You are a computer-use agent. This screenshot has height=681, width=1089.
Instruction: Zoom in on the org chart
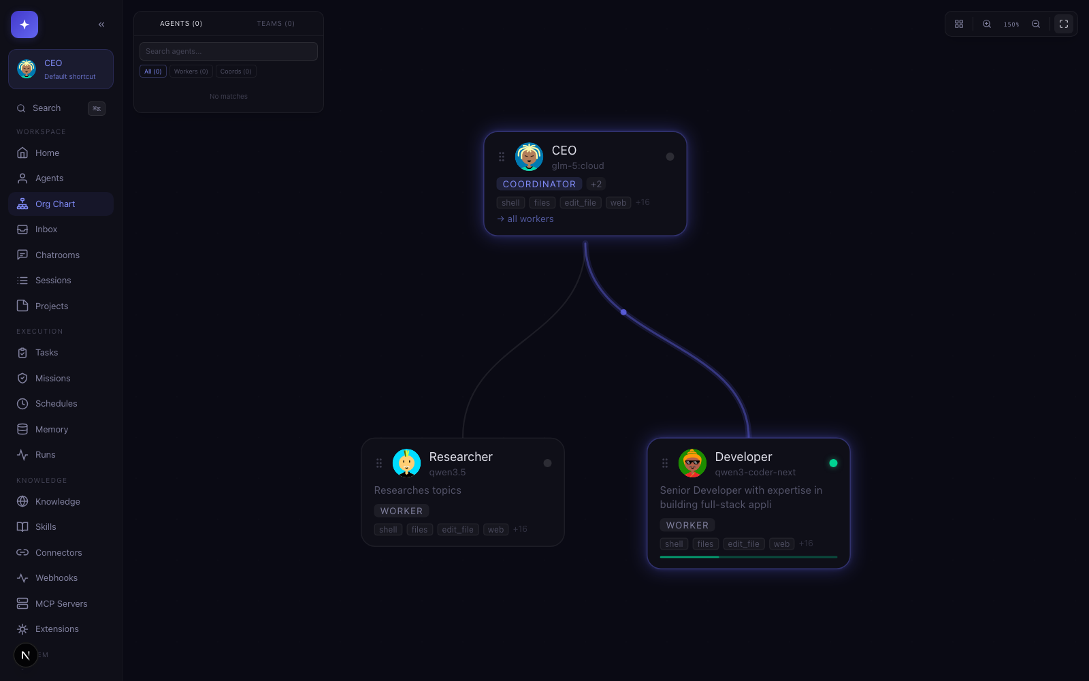point(986,24)
